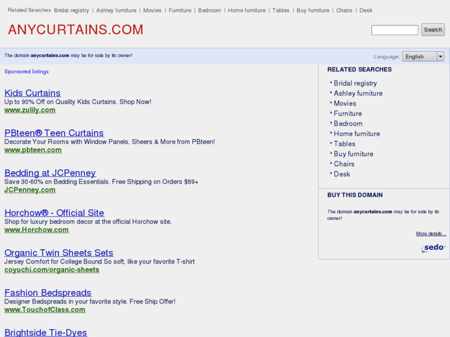Image resolution: width=450 pixels, height=337 pixels.
Task: Click 'Shop for luxury bedroom decor' description
Action: [88, 221]
